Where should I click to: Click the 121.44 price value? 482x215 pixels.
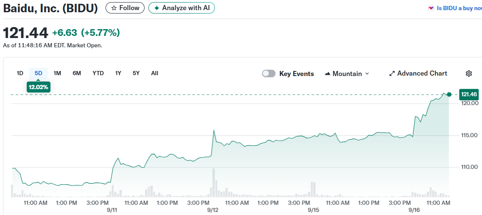click(25, 33)
